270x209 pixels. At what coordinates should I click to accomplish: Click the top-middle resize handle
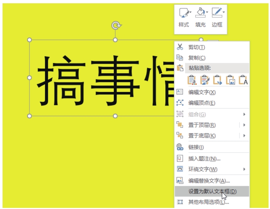[115, 40]
